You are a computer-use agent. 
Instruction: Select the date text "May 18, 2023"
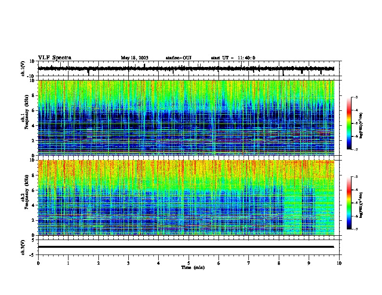click(135, 58)
